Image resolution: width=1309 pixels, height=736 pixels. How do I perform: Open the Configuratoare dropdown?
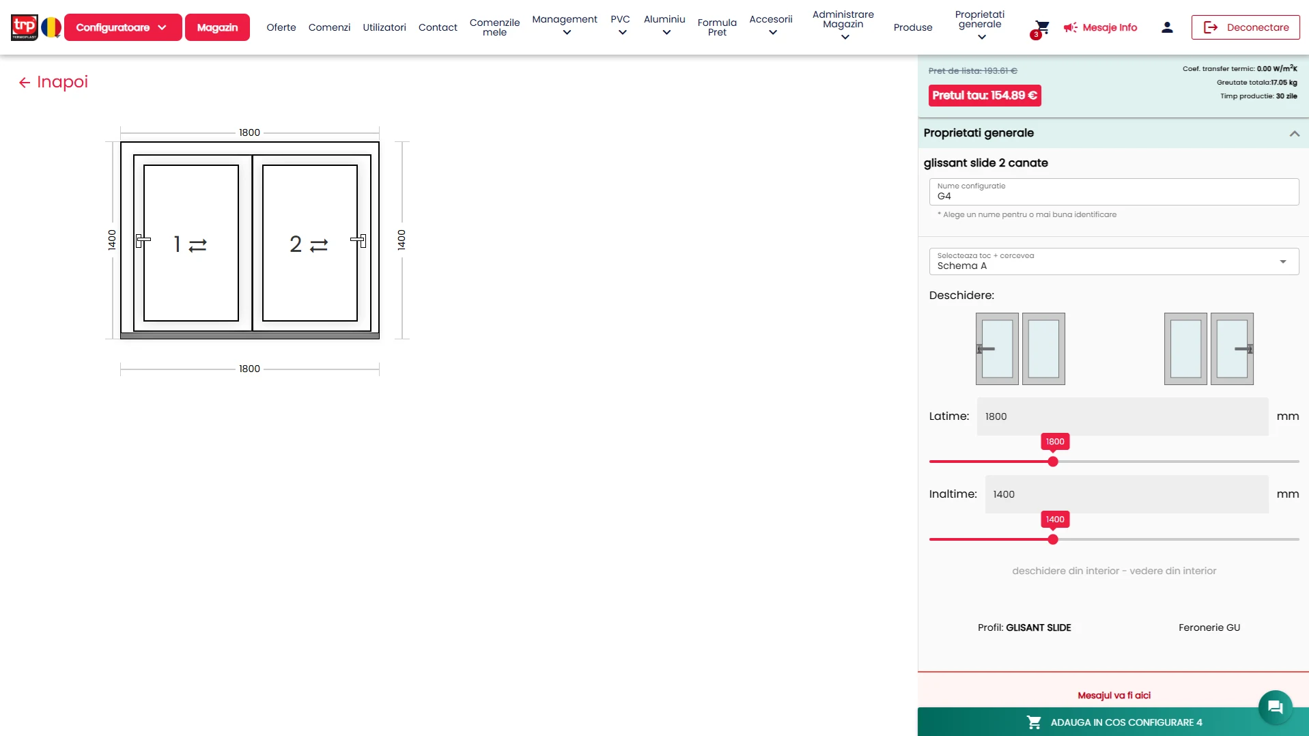pyautogui.click(x=123, y=27)
